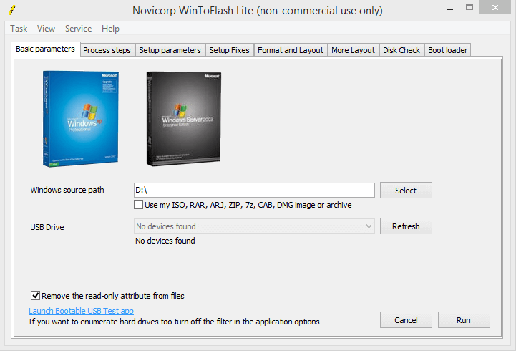
Task: Open the View menu
Action: point(46,29)
